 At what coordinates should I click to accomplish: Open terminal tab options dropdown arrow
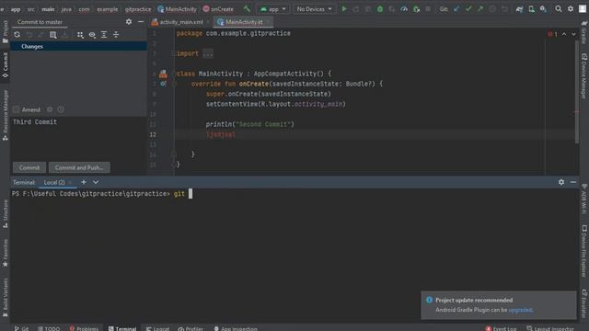click(x=96, y=182)
